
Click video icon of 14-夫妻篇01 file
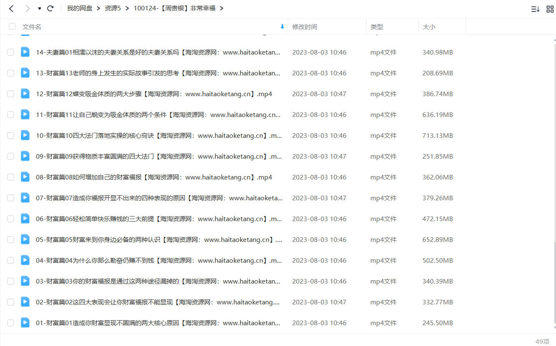25,52
